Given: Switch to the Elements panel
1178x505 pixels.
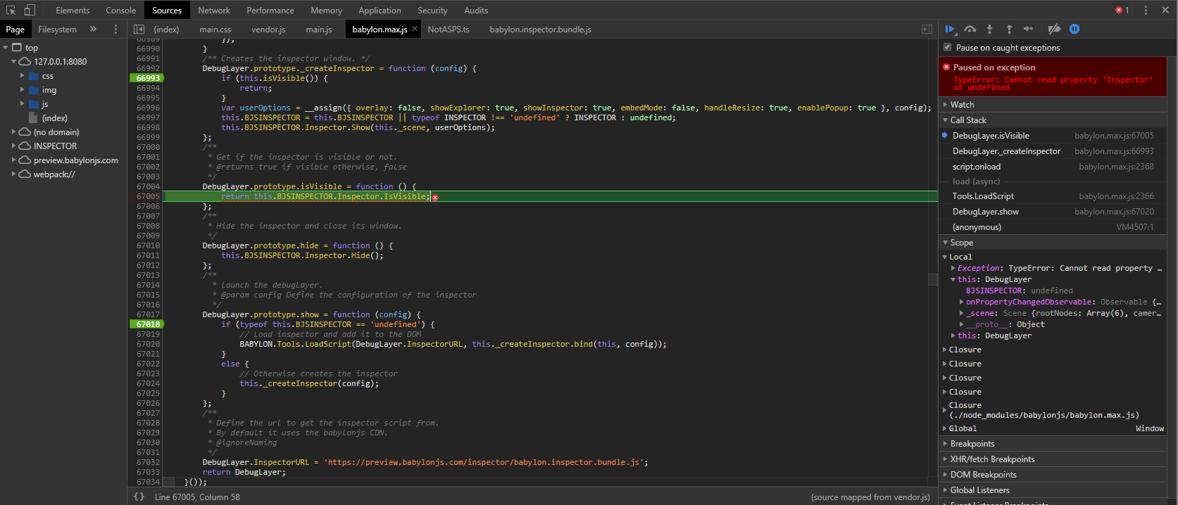Looking at the screenshot, I should click(x=73, y=11).
